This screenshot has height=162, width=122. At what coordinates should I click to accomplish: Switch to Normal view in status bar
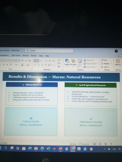(95, 144)
